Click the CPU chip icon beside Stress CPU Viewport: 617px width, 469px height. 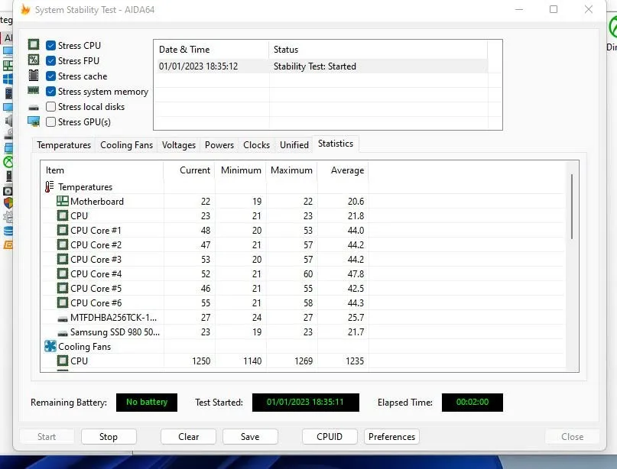tap(34, 44)
